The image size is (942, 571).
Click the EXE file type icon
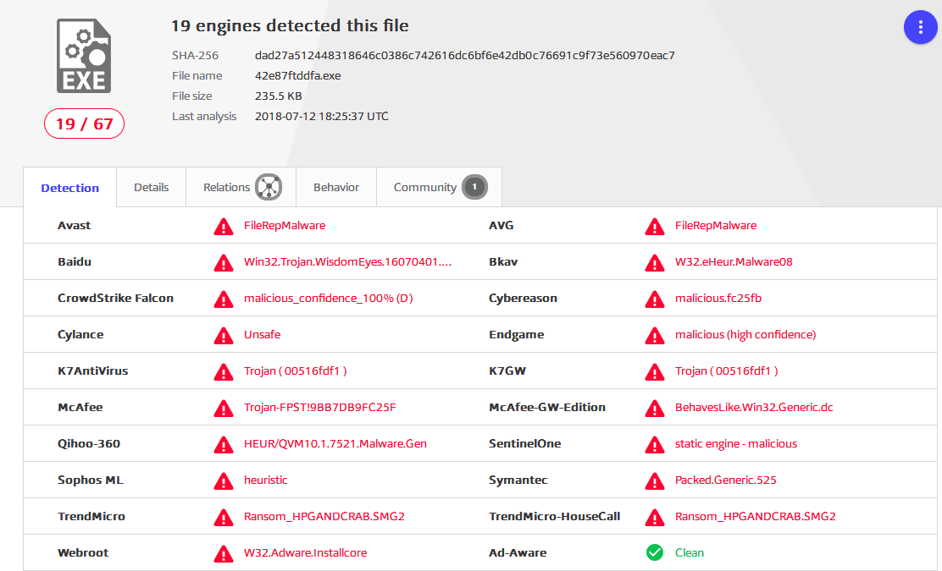pyautogui.click(x=84, y=56)
